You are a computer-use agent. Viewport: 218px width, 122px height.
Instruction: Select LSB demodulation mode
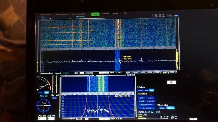coord(151,72)
